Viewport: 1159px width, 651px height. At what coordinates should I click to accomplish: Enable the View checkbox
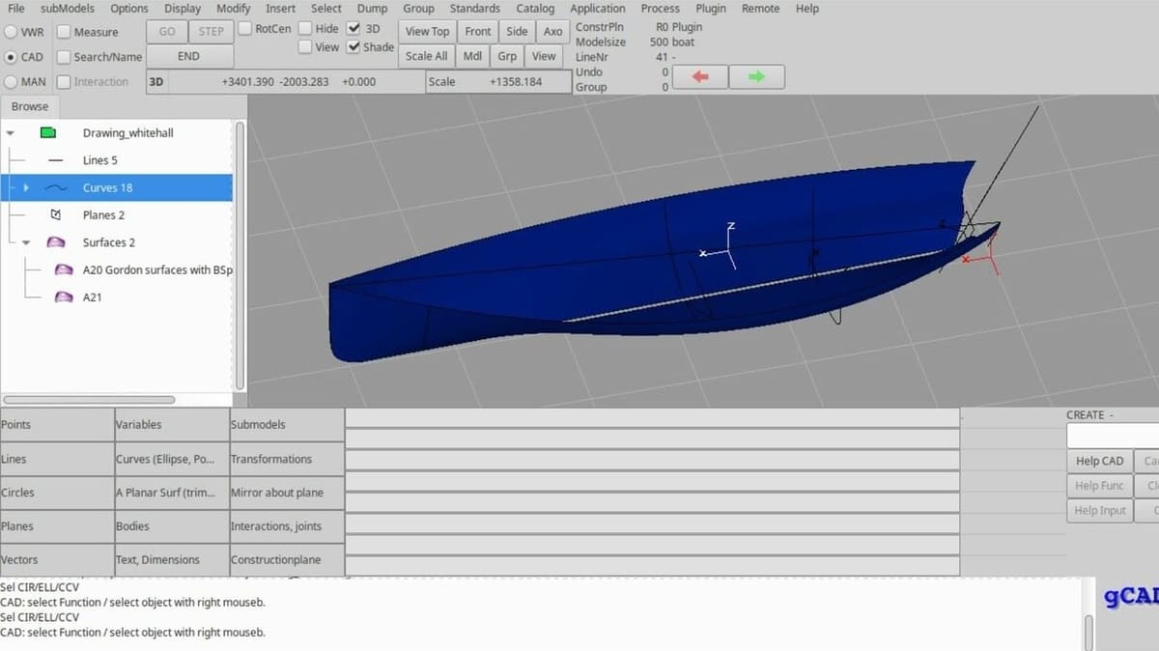click(305, 46)
